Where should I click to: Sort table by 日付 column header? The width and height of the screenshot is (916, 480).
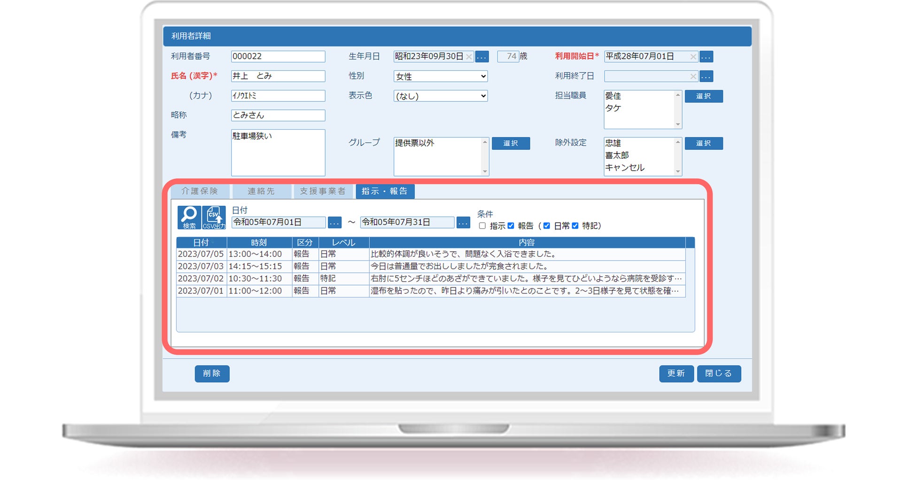pyautogui.click(x=202, y=242)
